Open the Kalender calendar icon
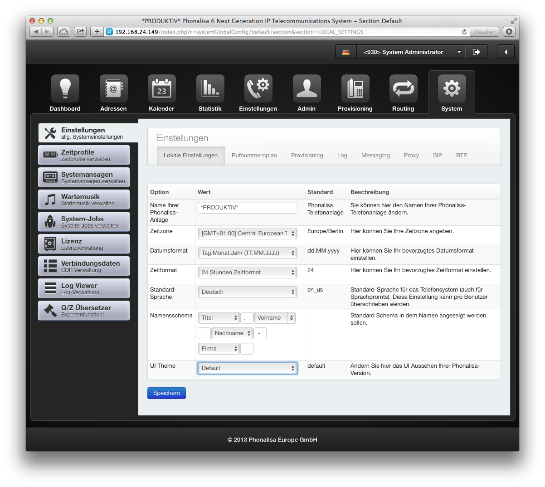 [x=162, y=88]
